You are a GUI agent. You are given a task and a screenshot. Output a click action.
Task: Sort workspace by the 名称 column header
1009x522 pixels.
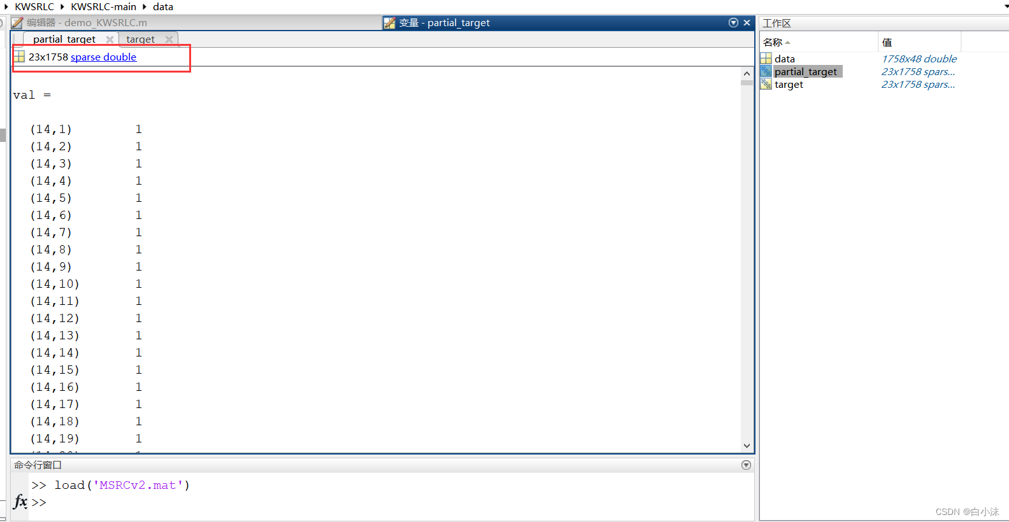tap(773, 43)
